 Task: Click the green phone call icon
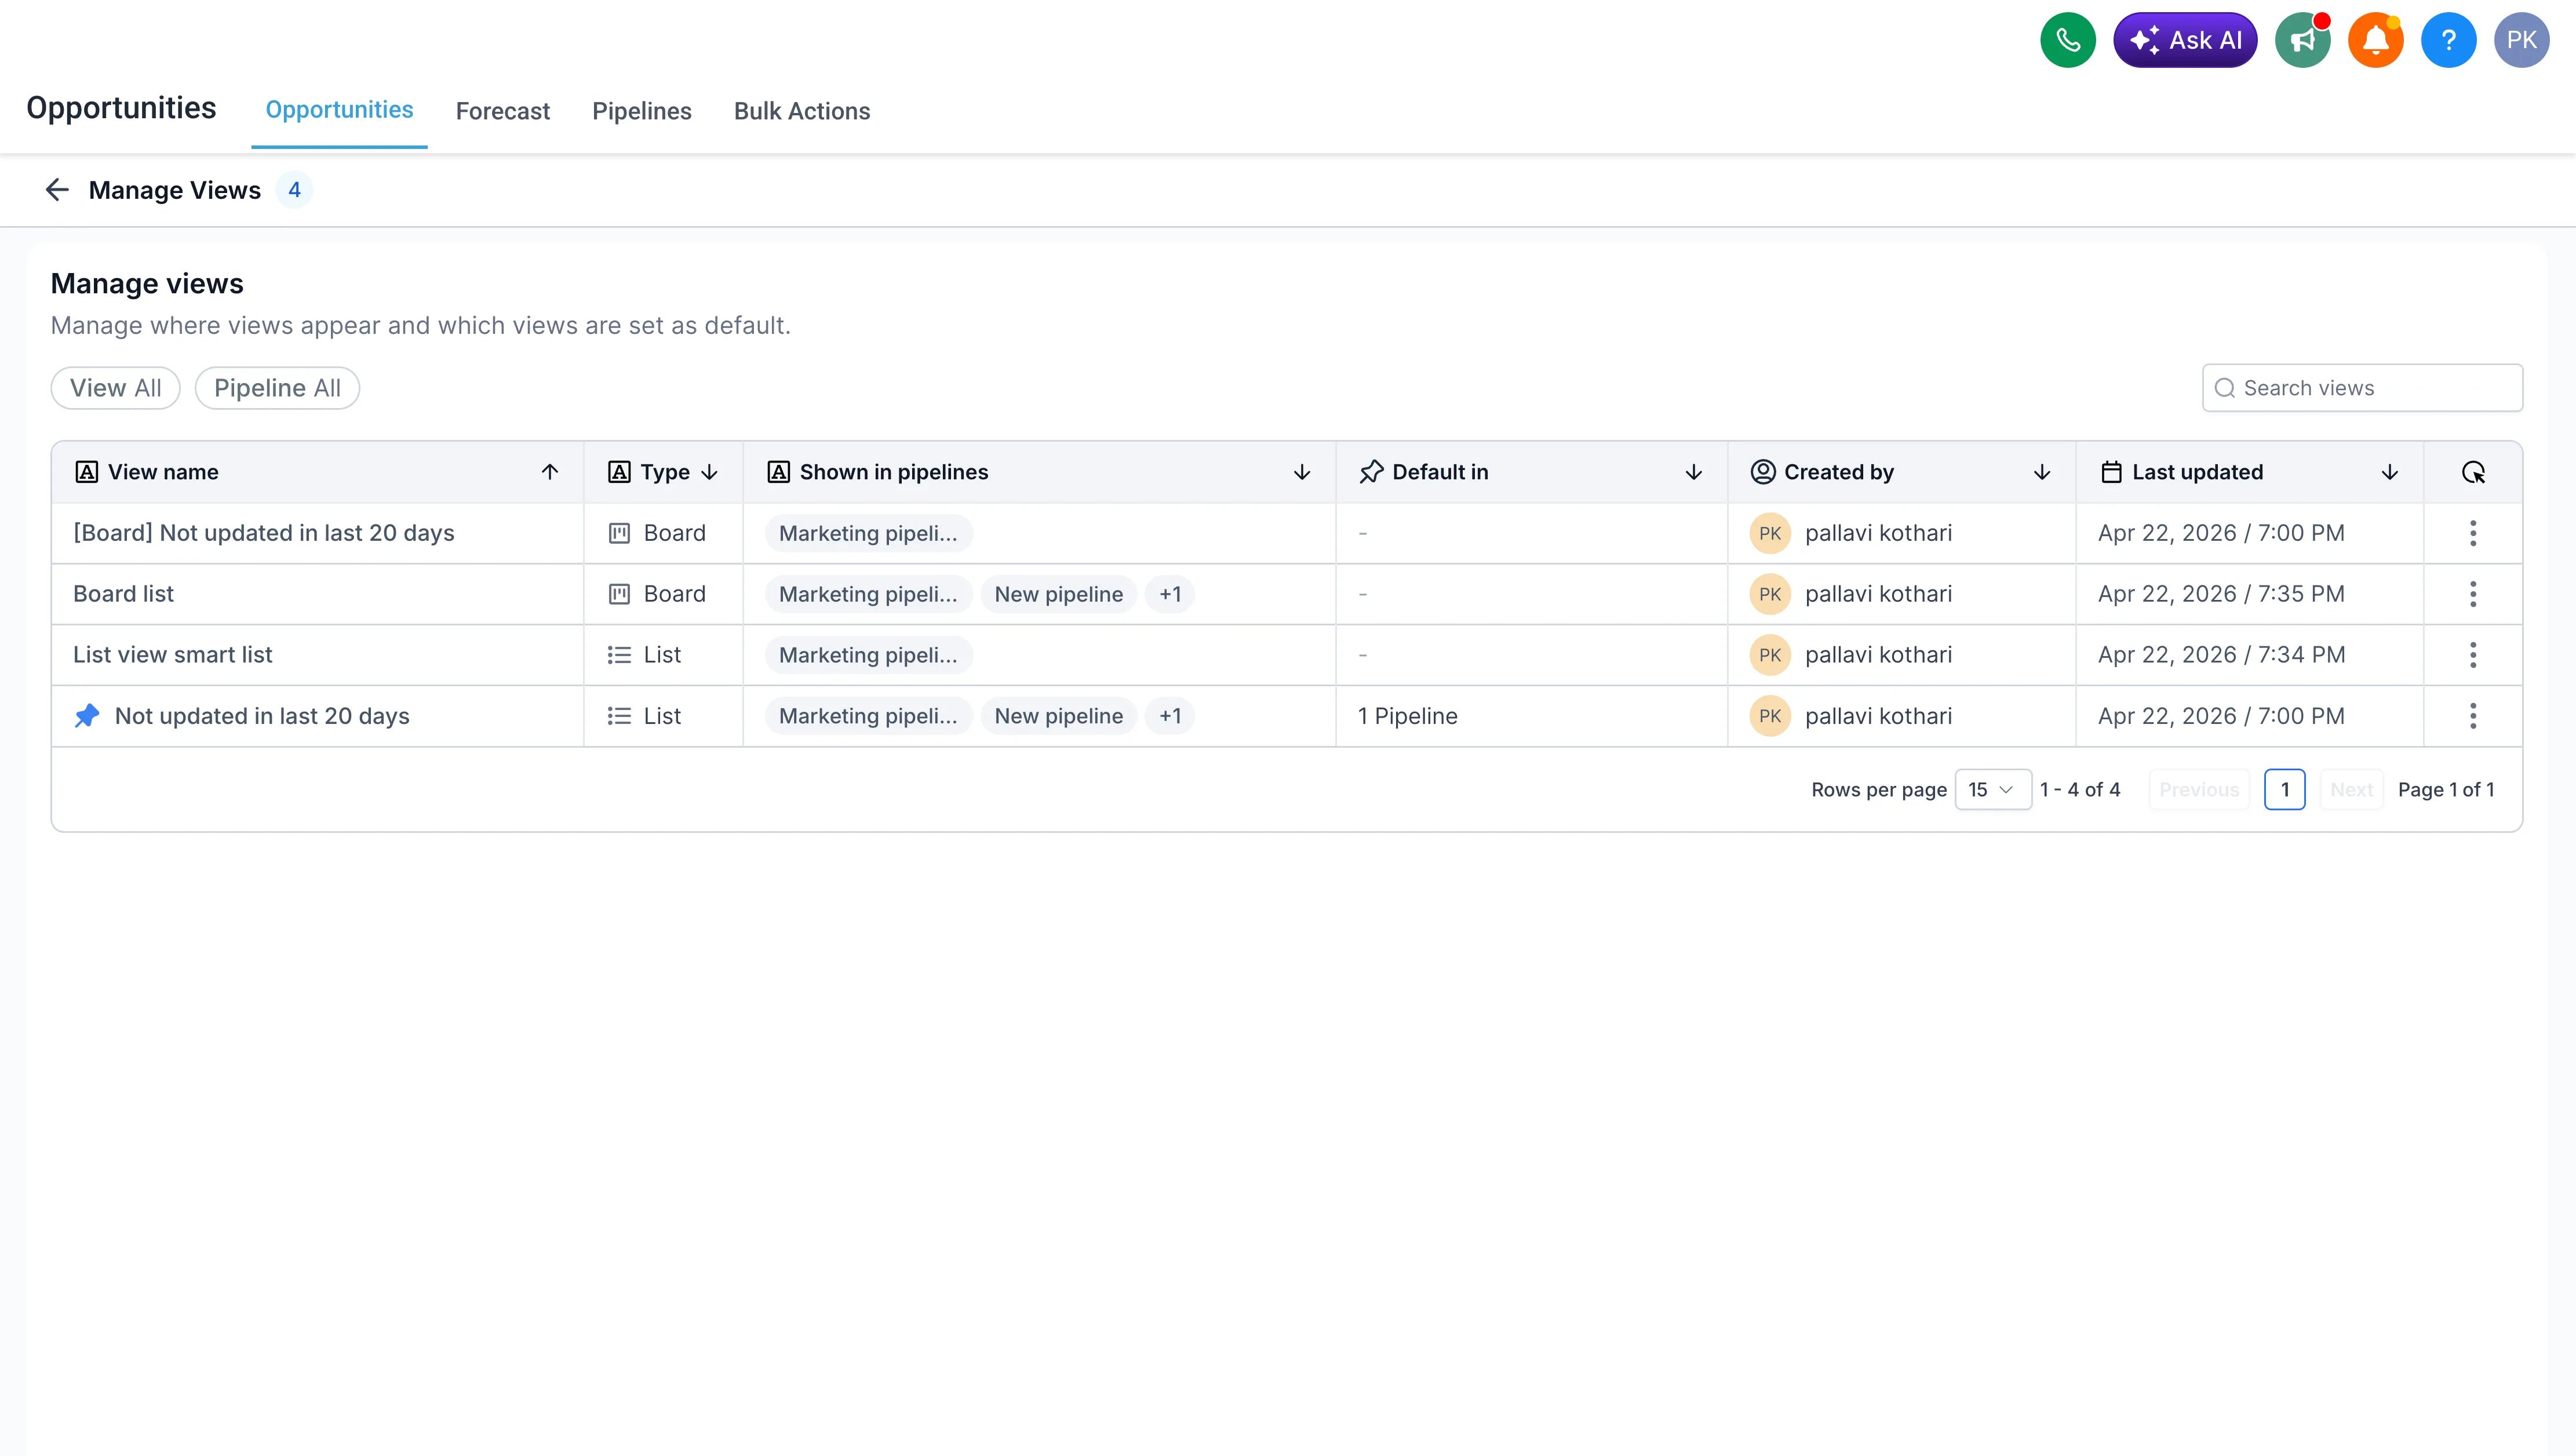(2068, 40)
